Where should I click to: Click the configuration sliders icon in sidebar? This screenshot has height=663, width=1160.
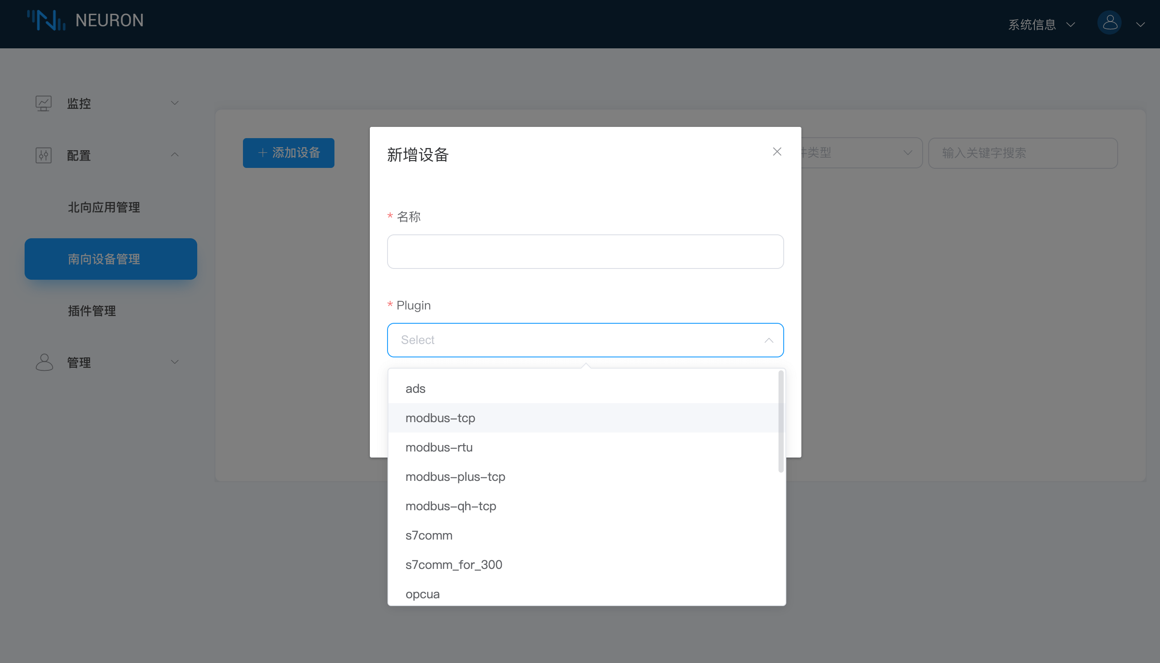pos(44,155)
